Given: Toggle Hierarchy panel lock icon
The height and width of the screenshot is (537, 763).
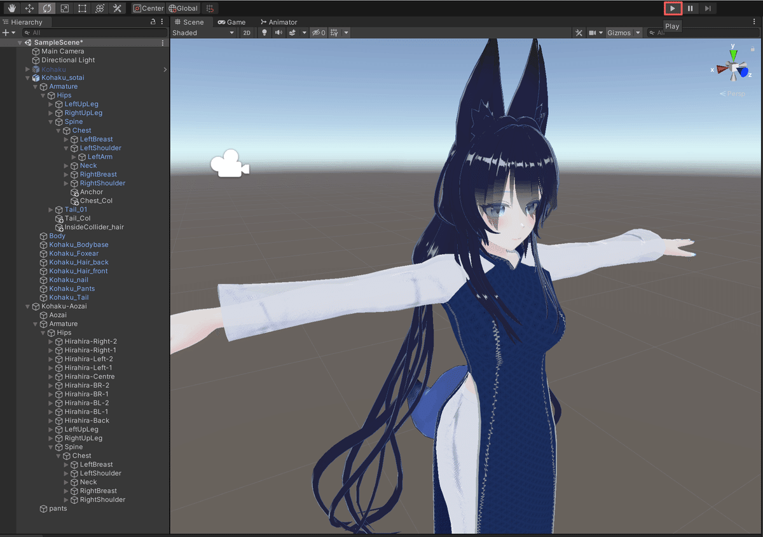Looking at the screenshot, I should pyautogui.click(x=153, y=22).
